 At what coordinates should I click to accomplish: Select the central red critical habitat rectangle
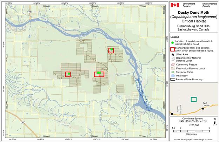[99, 74]
